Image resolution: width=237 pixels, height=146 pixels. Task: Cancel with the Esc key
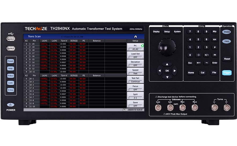tap(190, 63)
